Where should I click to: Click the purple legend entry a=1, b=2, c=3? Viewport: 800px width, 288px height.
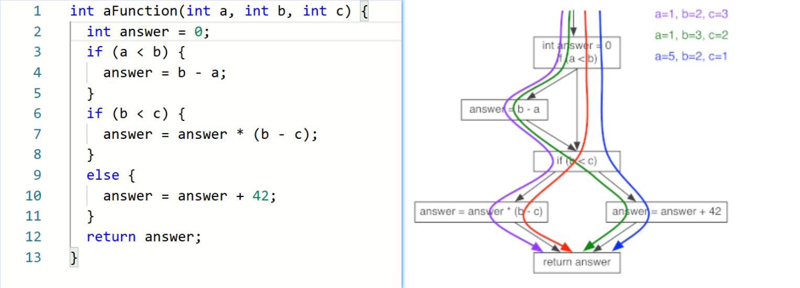691,15
